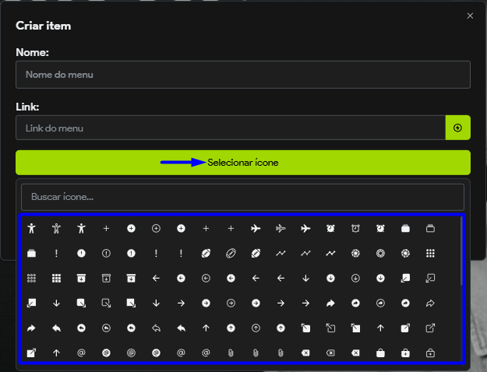Close the Criar item dialog
The height and width of the screenshot is (372, 487).
470,16
